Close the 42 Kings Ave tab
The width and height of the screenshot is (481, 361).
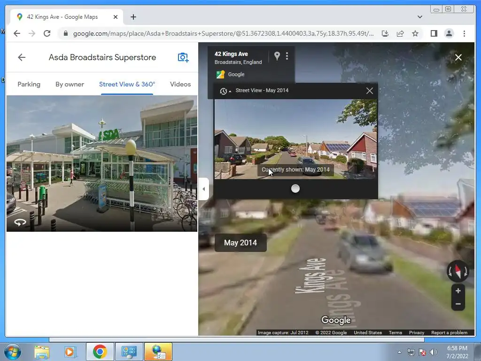116,17
